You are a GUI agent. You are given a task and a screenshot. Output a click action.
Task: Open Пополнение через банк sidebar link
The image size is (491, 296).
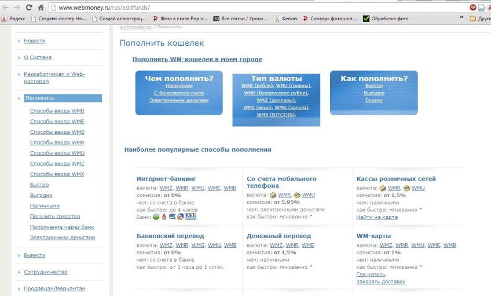click(x=62, y=227)
